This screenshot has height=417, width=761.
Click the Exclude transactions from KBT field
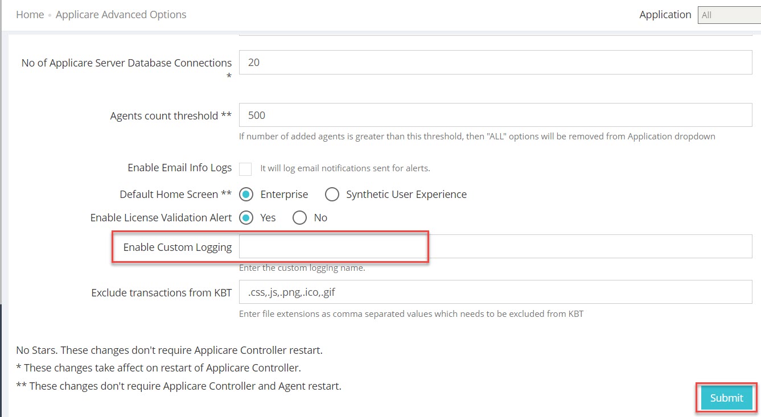pos(495,292)
